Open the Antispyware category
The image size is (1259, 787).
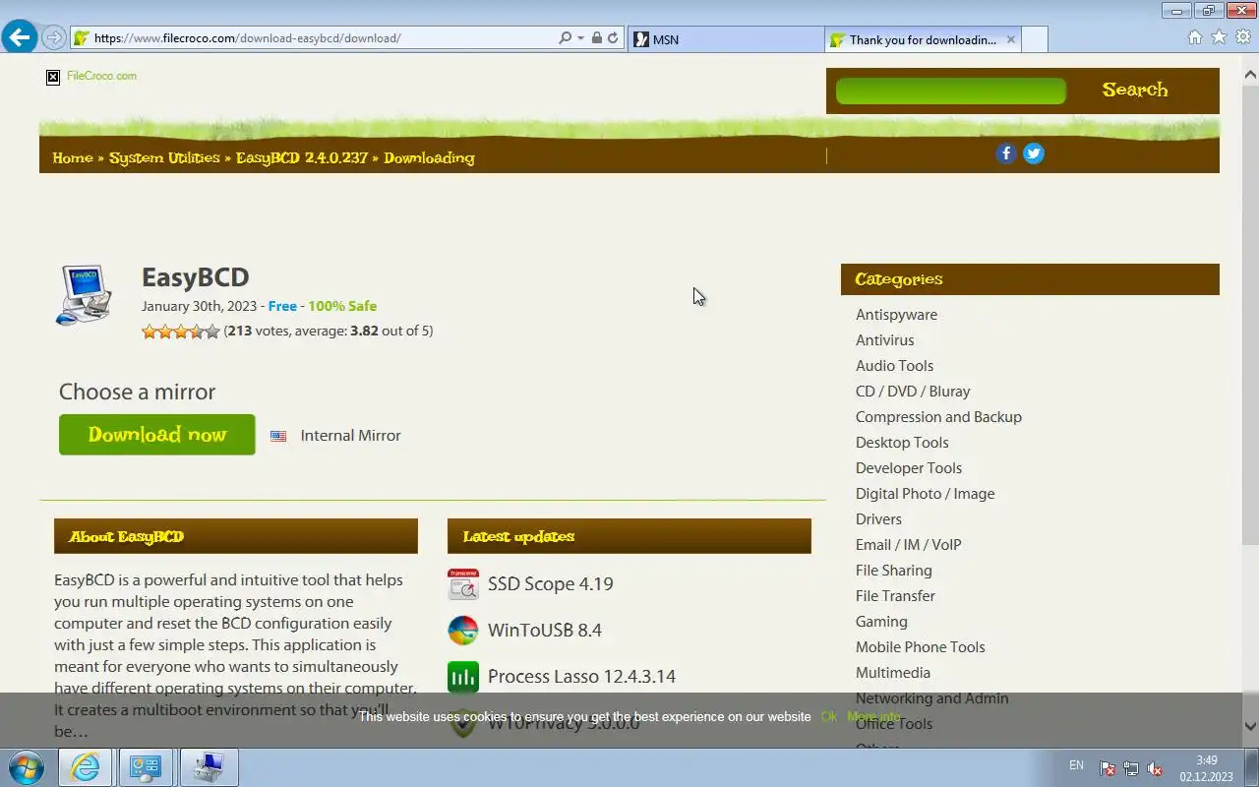[896, 315]
